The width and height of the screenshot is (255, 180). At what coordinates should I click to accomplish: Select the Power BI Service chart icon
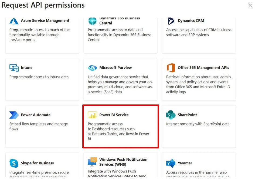click(92, 115)
